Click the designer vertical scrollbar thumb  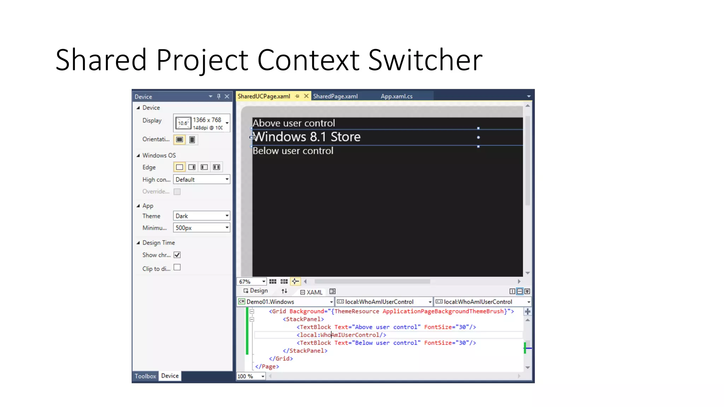point(527,161)
